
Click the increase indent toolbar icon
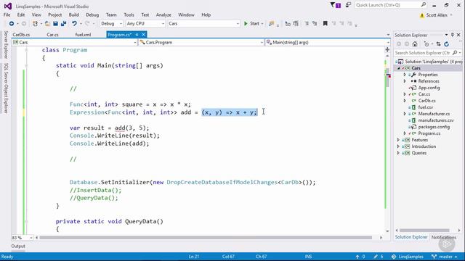(315, 24)
